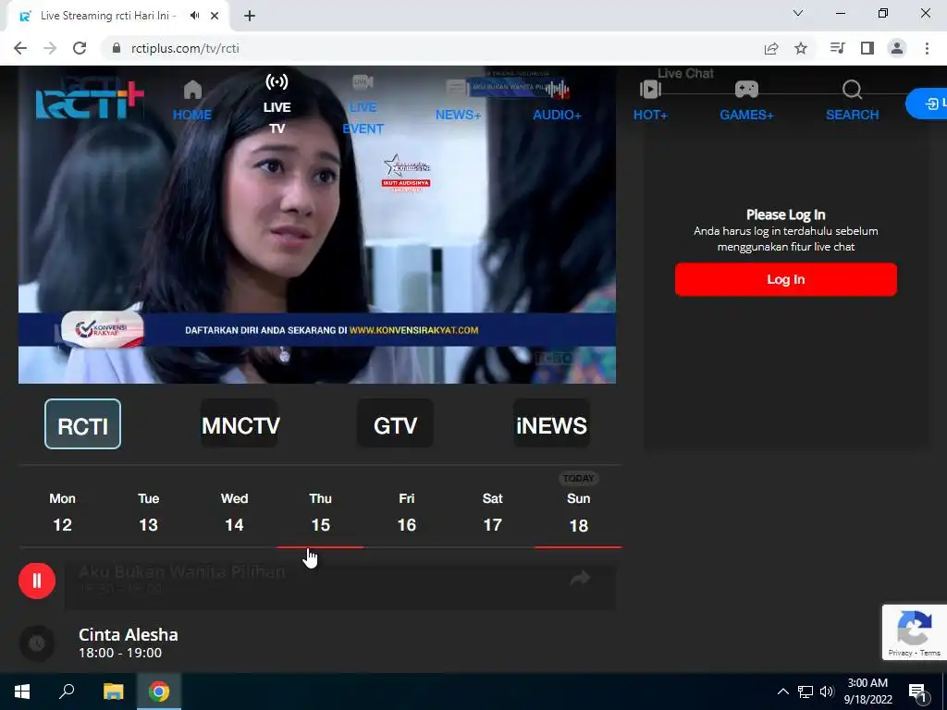
Task: Click the address bar URL
Action: [185, 48]
